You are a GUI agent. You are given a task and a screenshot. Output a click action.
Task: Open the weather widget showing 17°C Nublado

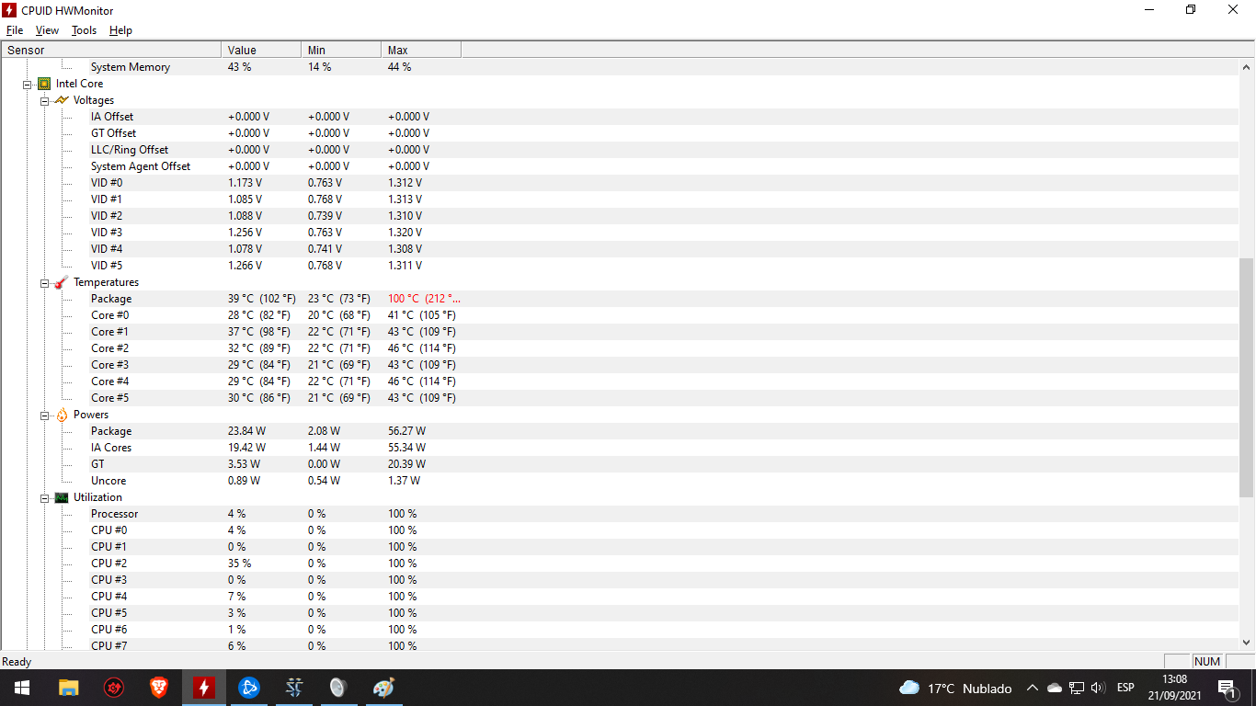(x=955, y=688)
